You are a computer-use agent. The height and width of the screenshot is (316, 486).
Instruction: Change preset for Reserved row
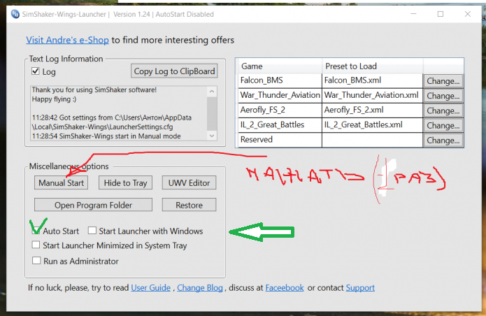click(x=443, y=141)
